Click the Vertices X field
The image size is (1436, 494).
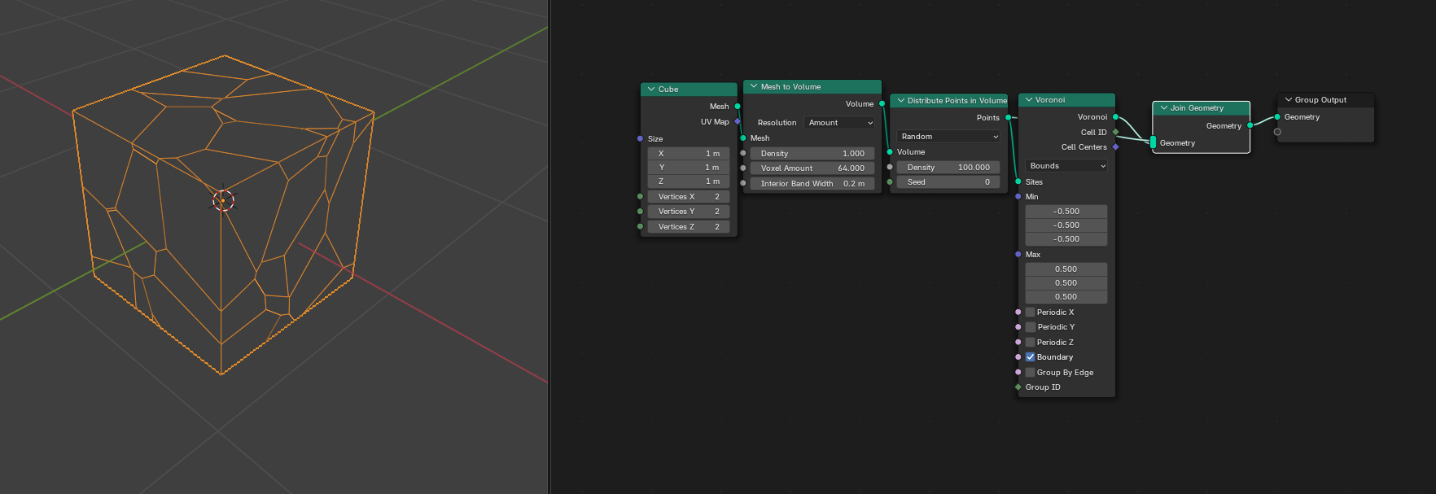coord(689,197)
